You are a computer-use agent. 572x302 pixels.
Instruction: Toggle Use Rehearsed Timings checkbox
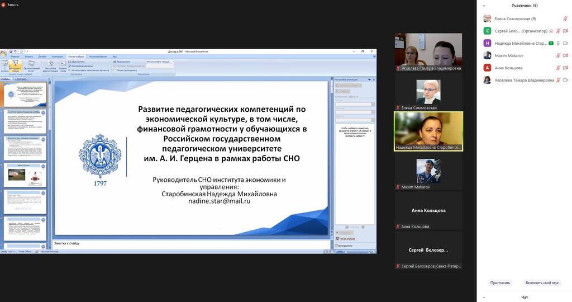(89, 70)
